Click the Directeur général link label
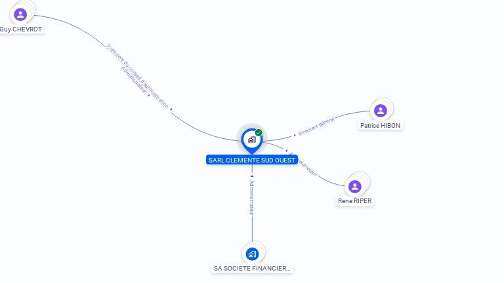The width and height of the screenshot is (504, 283). coord(316,126)
